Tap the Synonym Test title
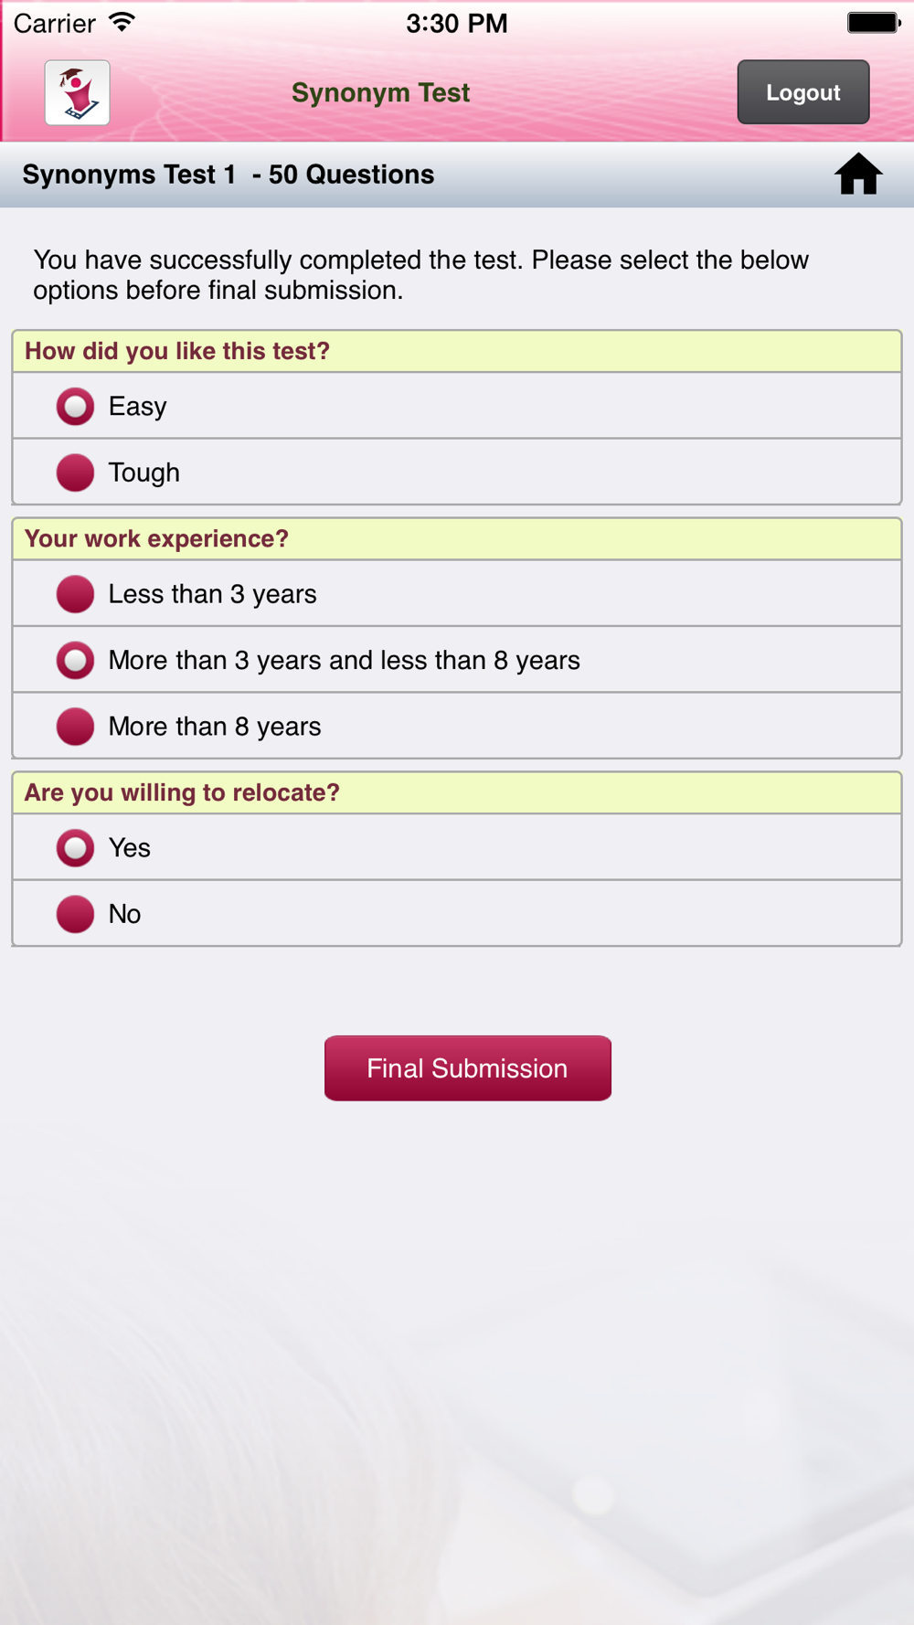The image size is (914, 1625). 381,92
